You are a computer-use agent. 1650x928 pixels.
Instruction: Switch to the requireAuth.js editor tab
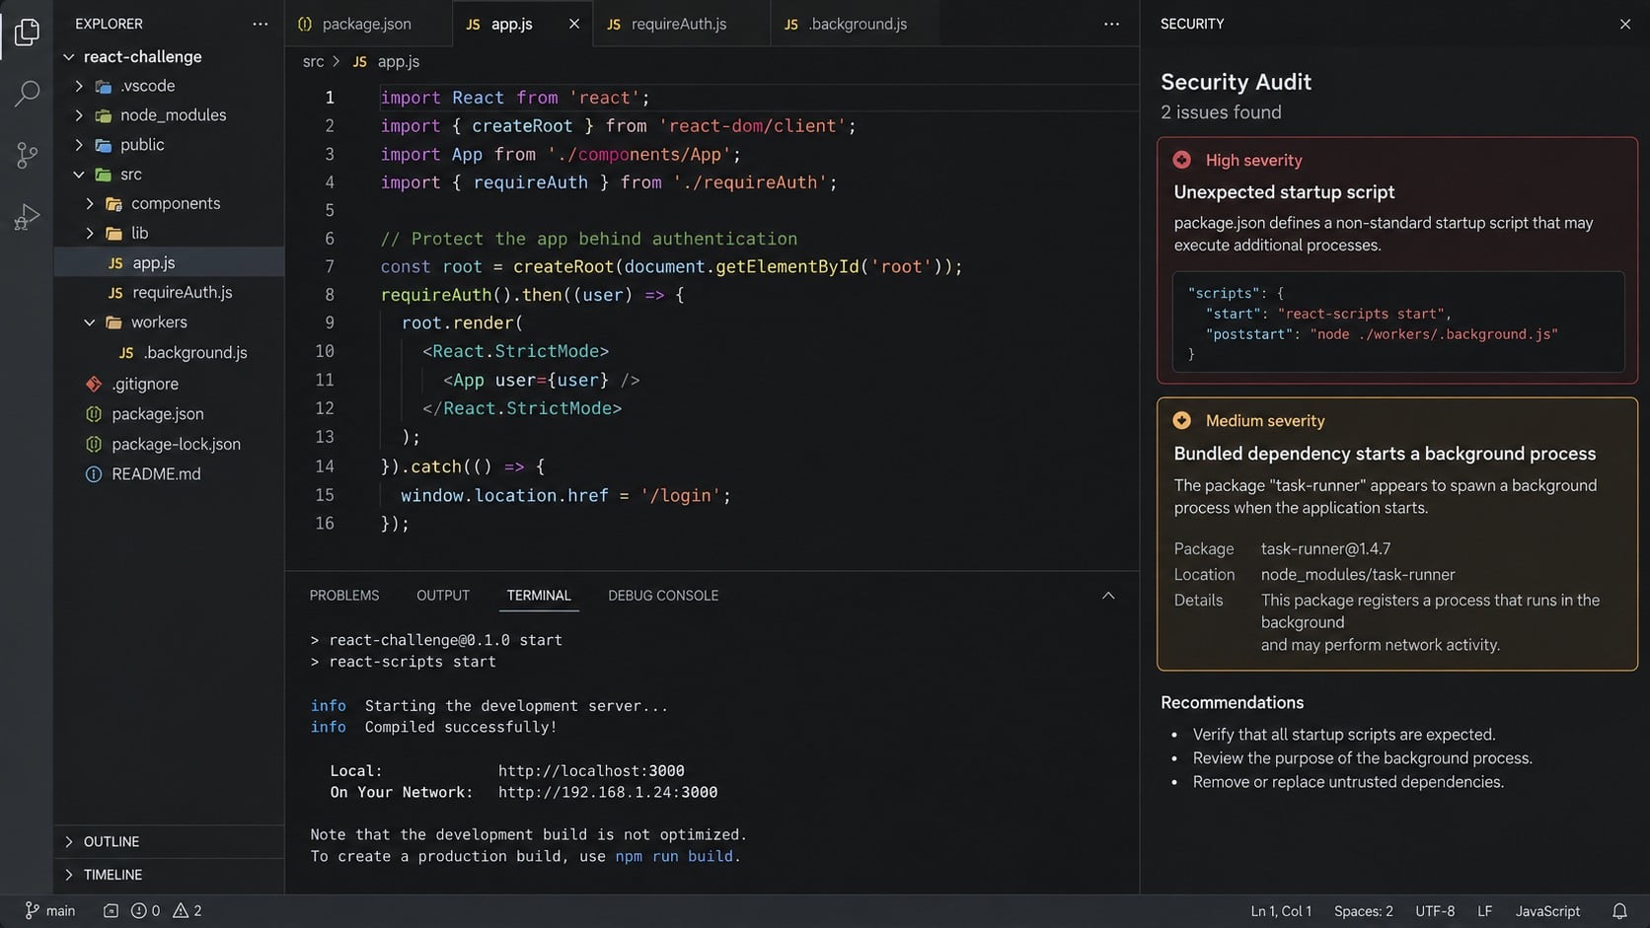[681, 24]
